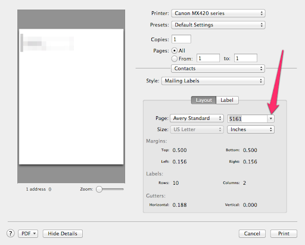
Task: Open the Inches units dropdown
Action: [x=251, y=129]
